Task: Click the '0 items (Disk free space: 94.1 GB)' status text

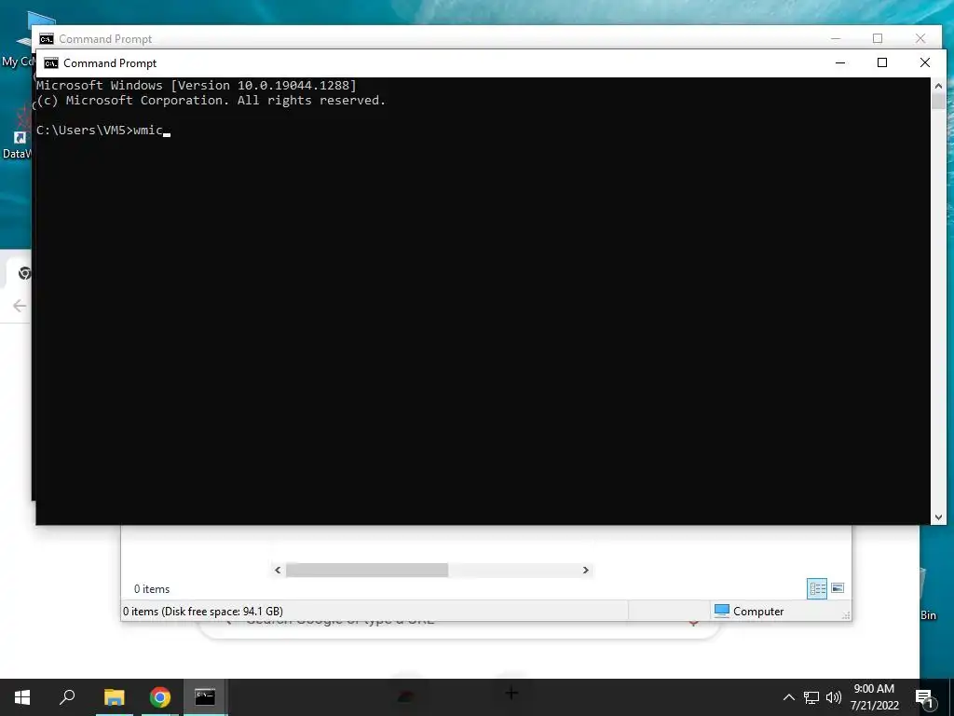Action: pos(203,612)
